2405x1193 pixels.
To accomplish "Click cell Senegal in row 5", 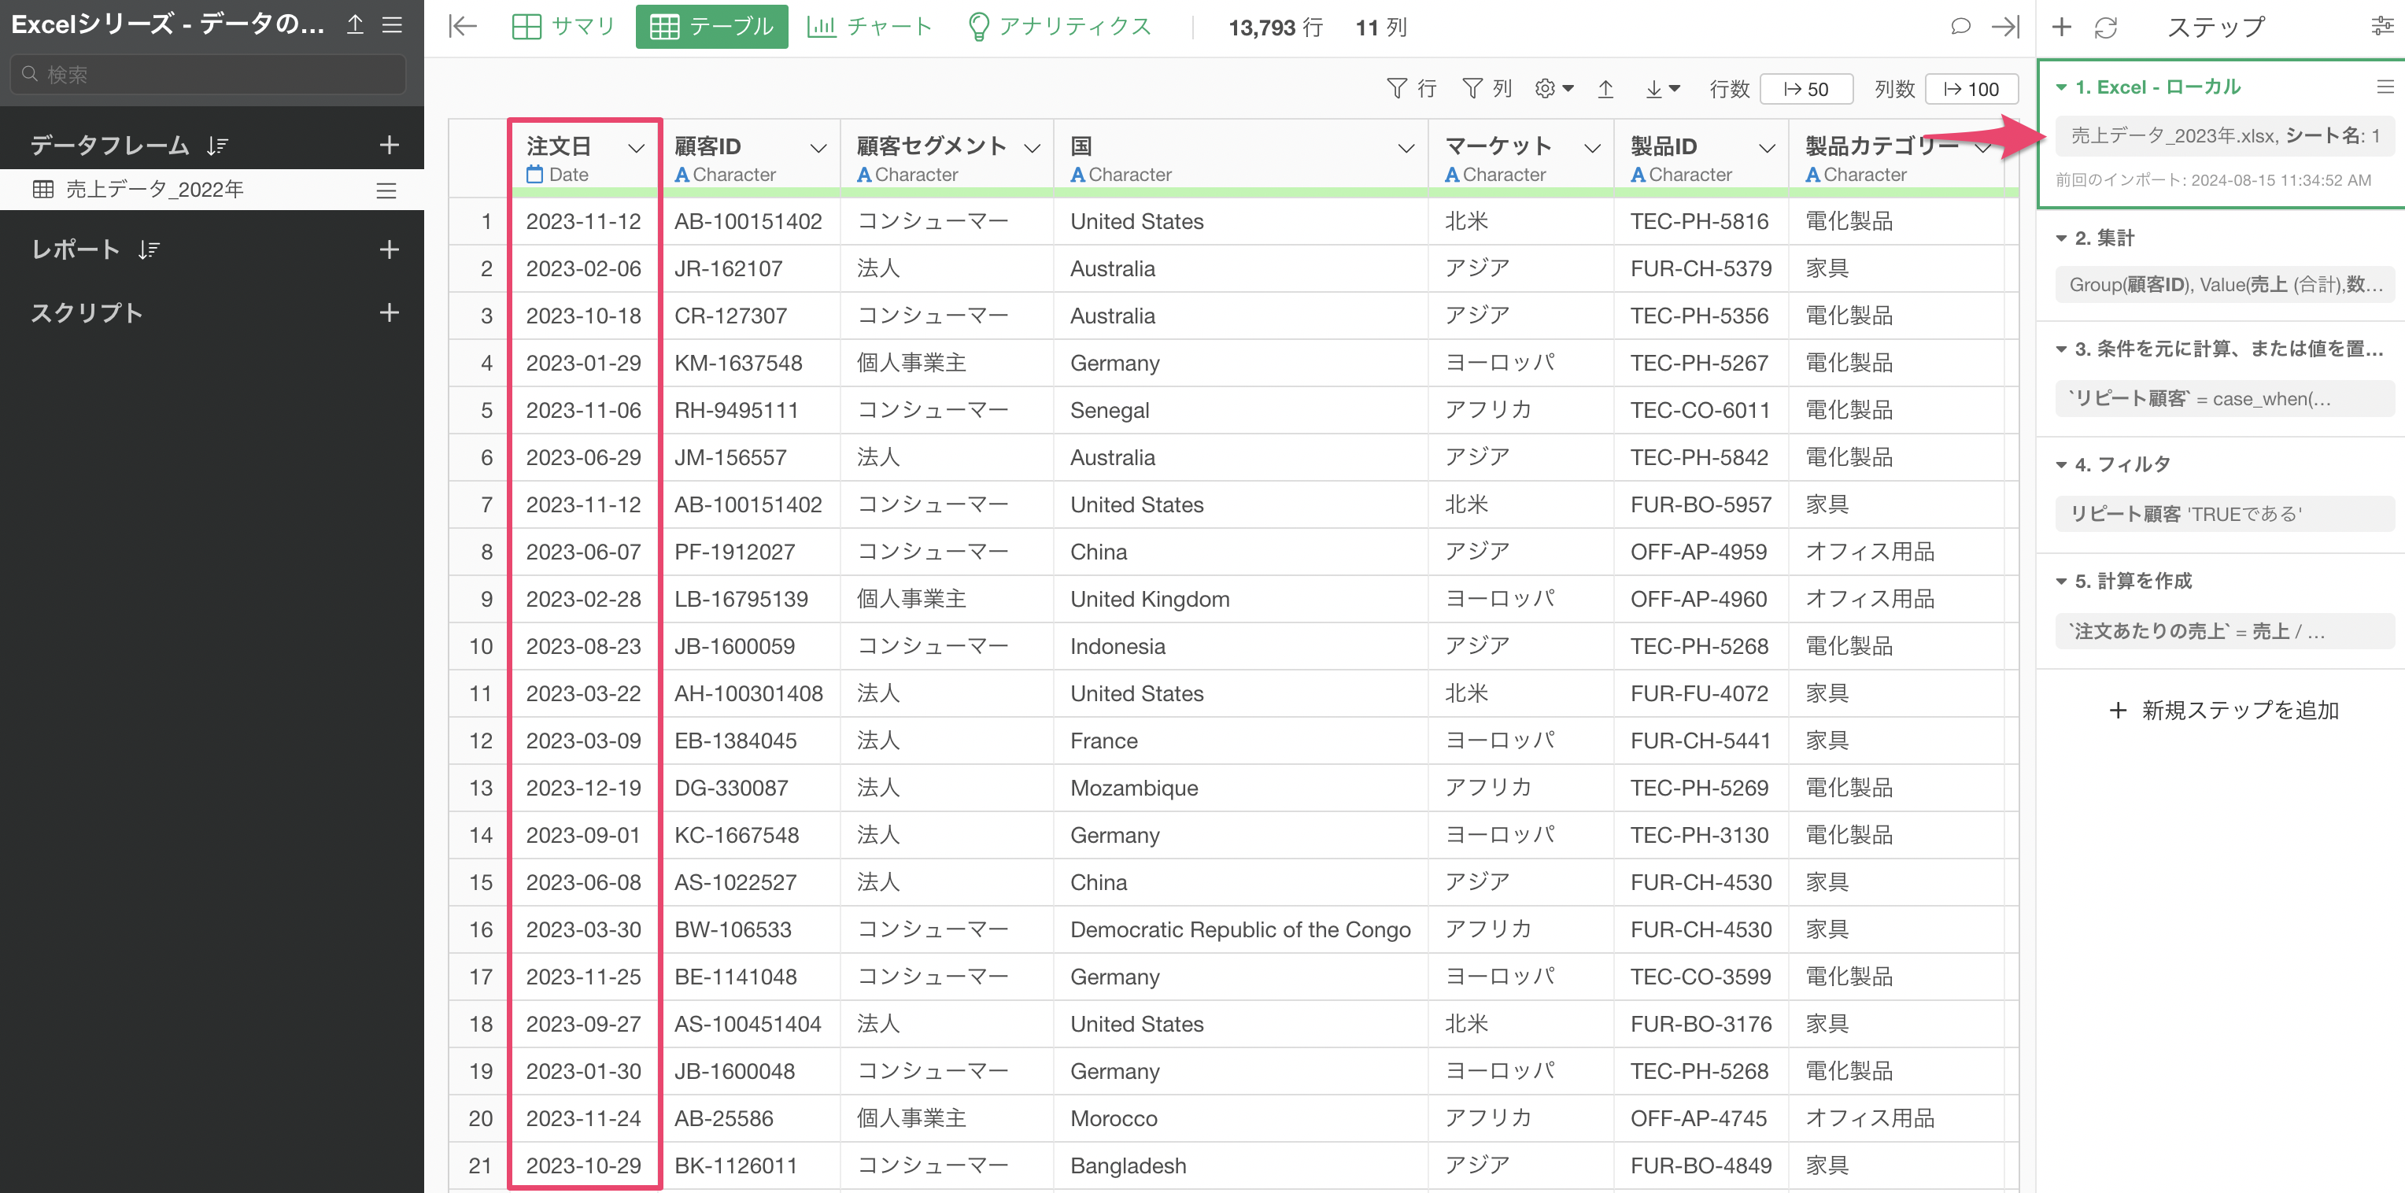I will tap(1109, 410).
